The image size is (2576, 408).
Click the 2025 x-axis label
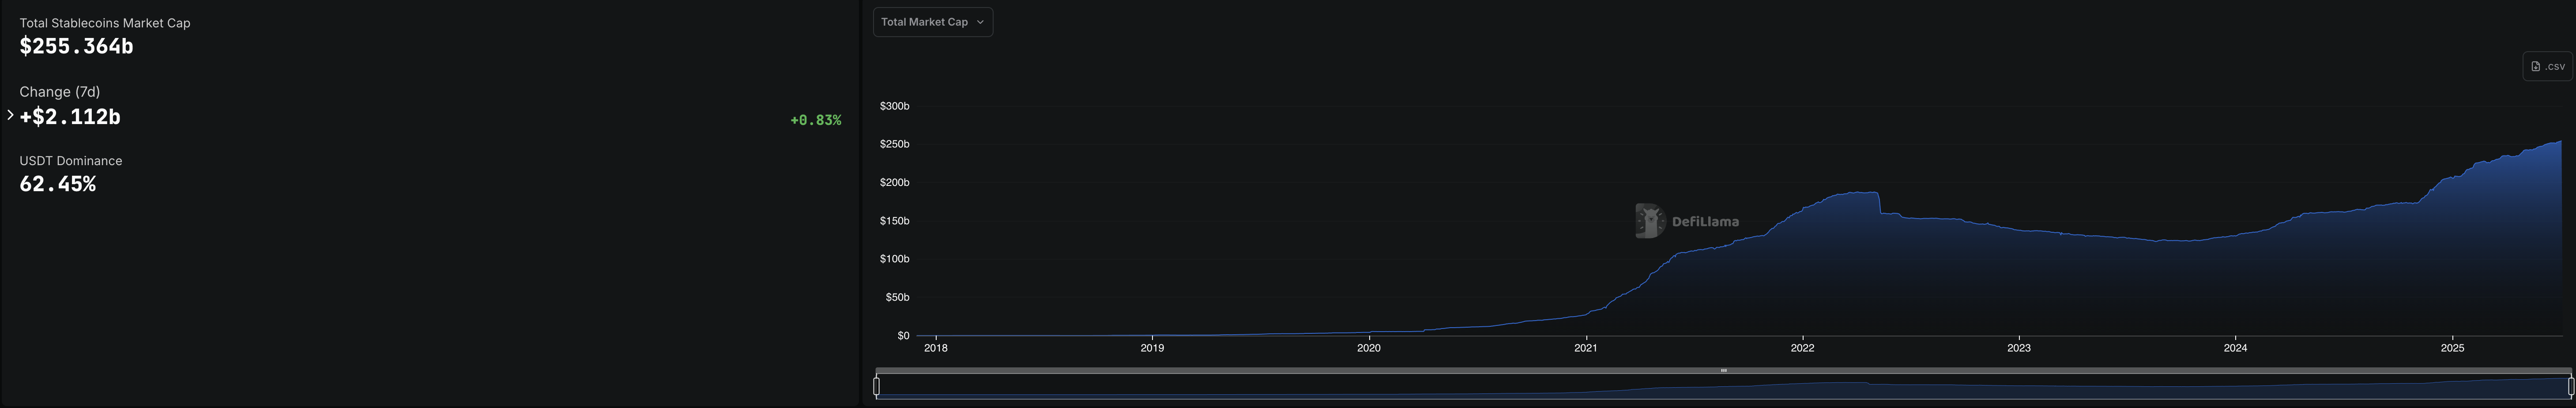click(x=2452, y=348)
